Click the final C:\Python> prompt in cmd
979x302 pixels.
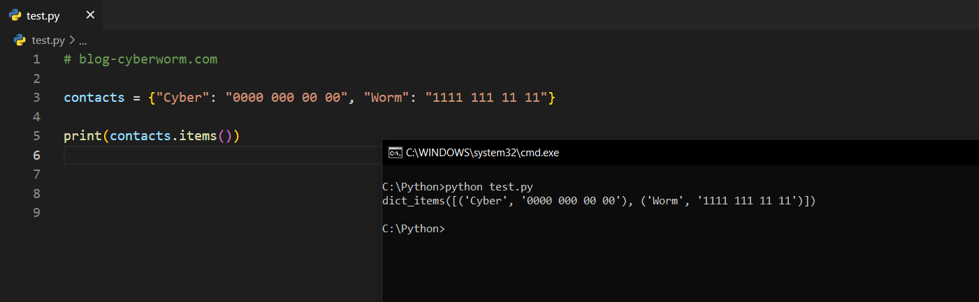[413, 229]
